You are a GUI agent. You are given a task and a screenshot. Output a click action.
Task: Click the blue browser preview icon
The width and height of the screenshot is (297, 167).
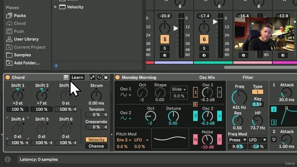point(56,66)
